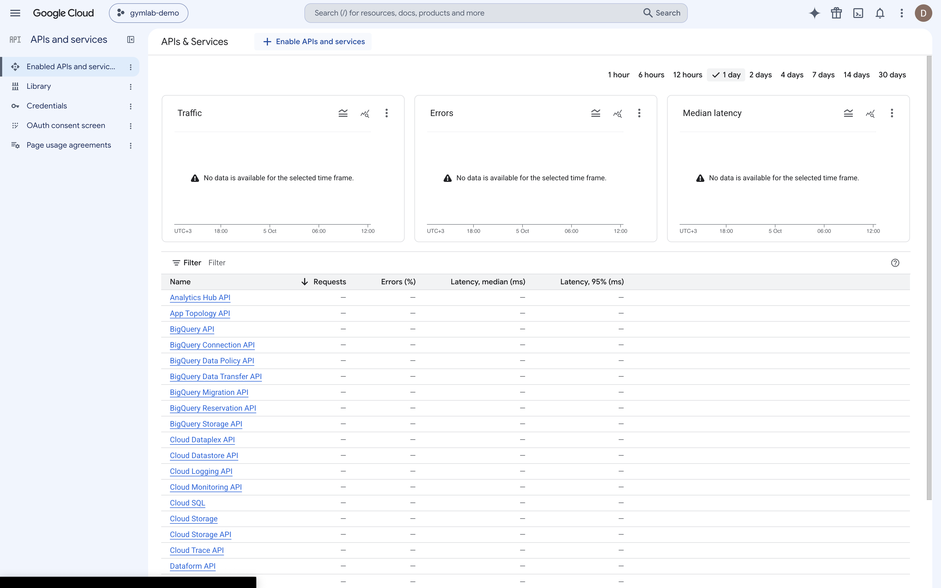
Task: Open BigQuery Reservation API link
Action: pyautogui.click(x=213, y=408)
